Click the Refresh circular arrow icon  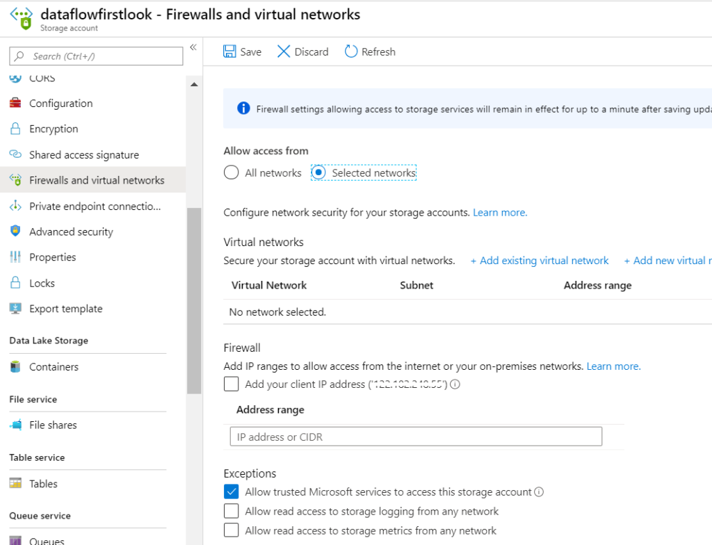click(351, 51)
